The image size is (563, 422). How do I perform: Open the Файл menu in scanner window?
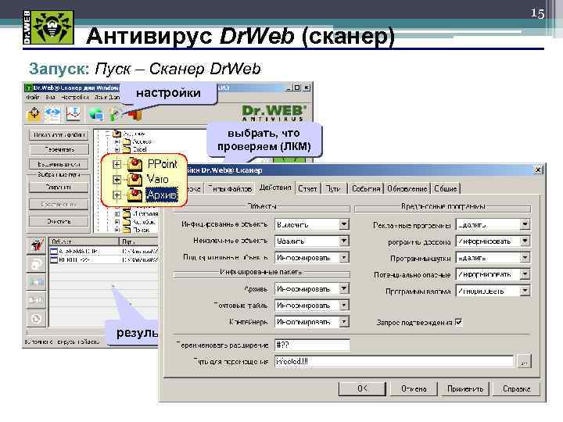click(x=32, y=97)
